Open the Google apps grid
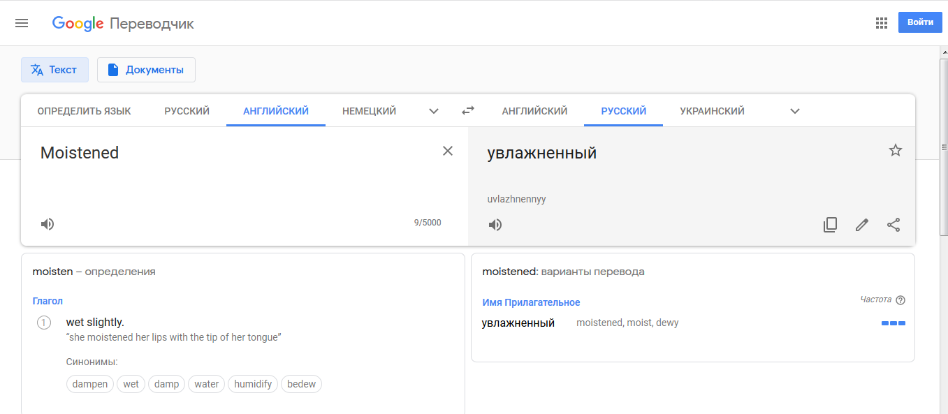The height and width of the screenshot is (414, 948). click(x=882, y=23)
